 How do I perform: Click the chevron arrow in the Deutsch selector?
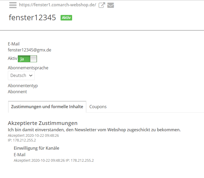pos(31,75)
